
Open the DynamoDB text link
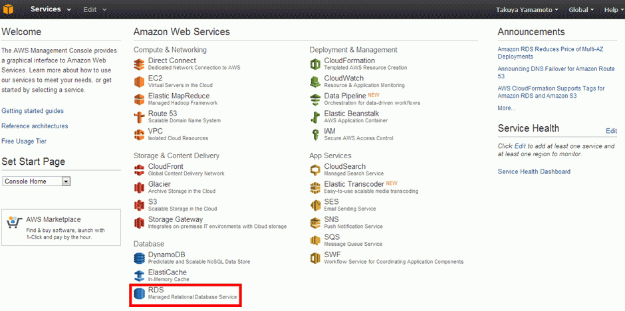(167, 255)
